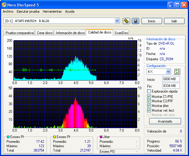189x156 pixels.
Task: Open the ATAPI iHAS524 drive dropdown
Action: pos(117,21)
